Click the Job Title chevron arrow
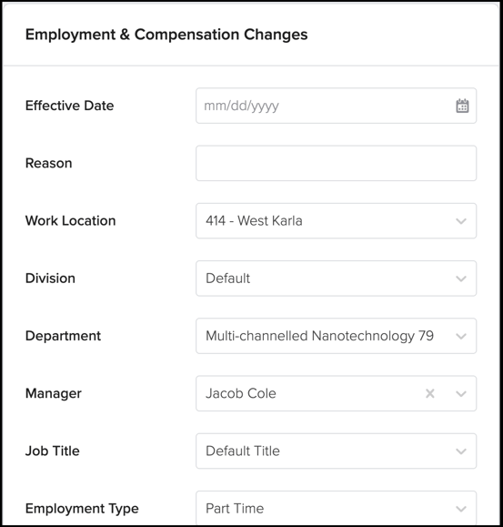Image resolution: width=503 pixels, height=527 pixels. click(x=461, y=451)
